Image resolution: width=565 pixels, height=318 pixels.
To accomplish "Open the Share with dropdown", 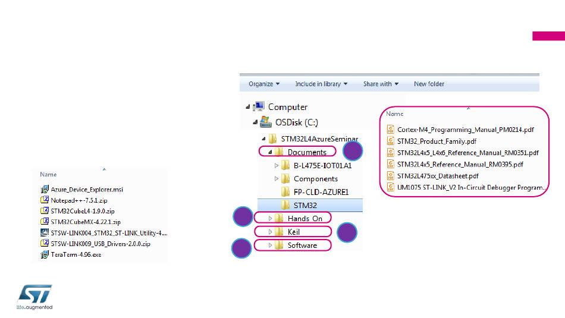I will pos(381,84).
